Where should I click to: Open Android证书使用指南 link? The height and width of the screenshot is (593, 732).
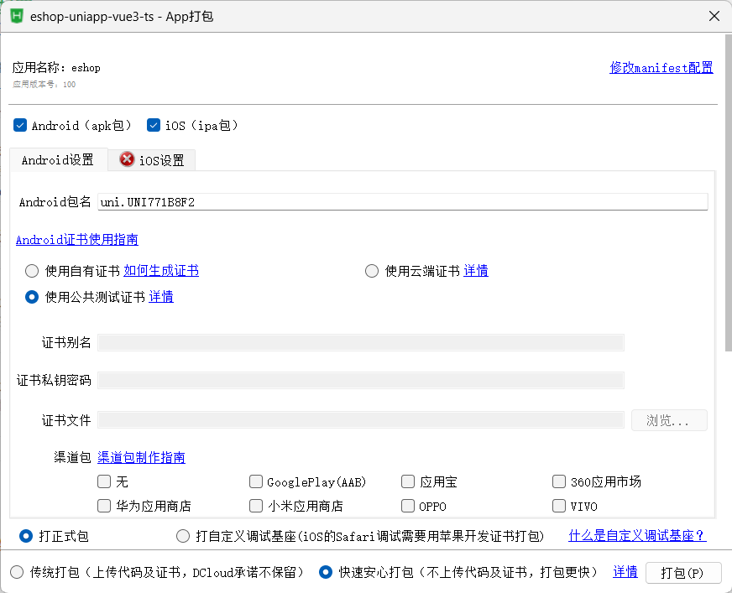point(77,240)
